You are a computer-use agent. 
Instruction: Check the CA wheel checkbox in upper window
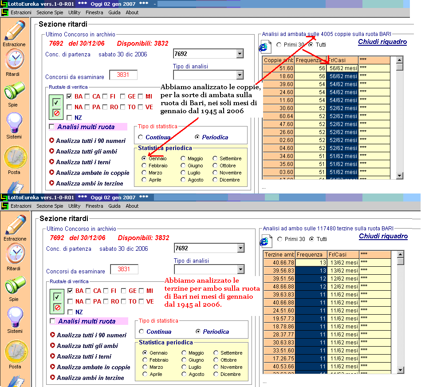pyautogui.click(x=87, y=96)
